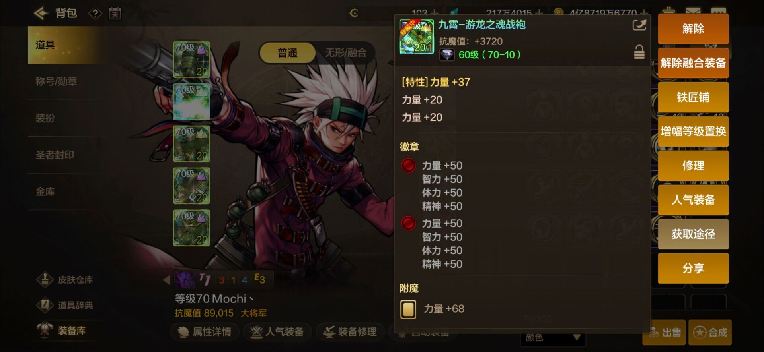764x352 pixels.
Task: Open 属性详情 attribute details
Action: 205,332
